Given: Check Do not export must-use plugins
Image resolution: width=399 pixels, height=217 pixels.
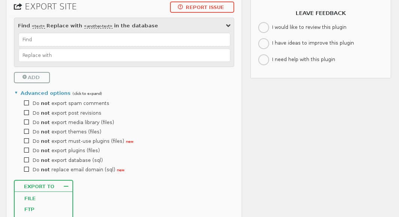Looking at the screenshot, I should click(x=27, y=141).
